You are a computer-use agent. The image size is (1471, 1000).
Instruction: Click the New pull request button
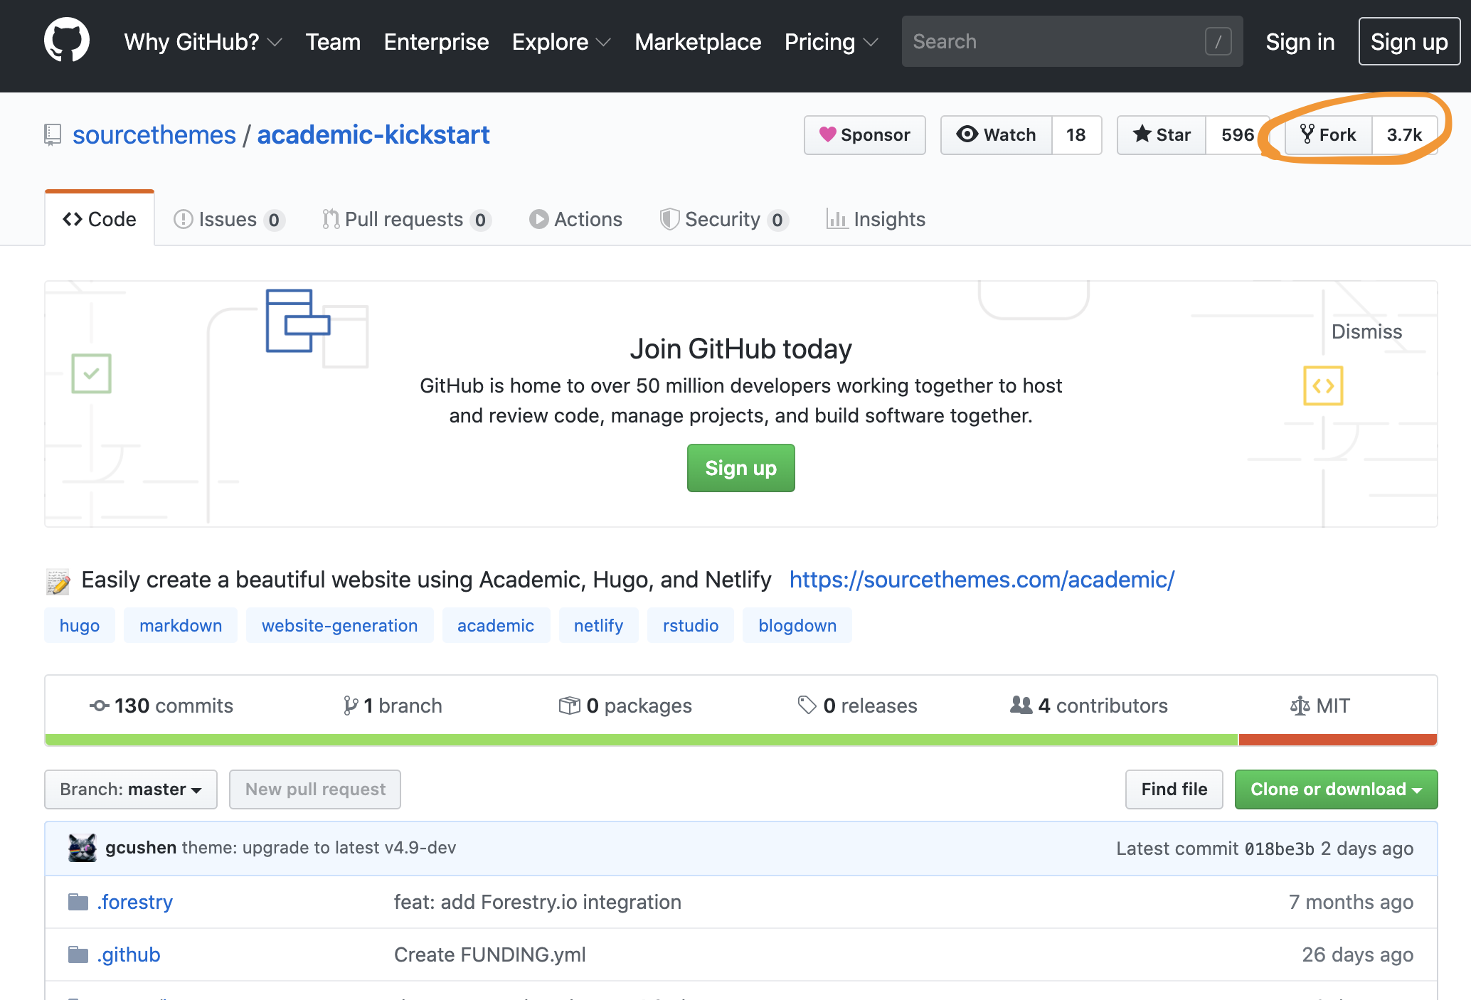tap(315, 789)
